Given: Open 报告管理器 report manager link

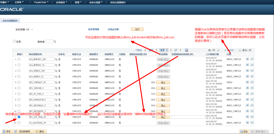Looking at the screenshot, I should coord(93,29).
